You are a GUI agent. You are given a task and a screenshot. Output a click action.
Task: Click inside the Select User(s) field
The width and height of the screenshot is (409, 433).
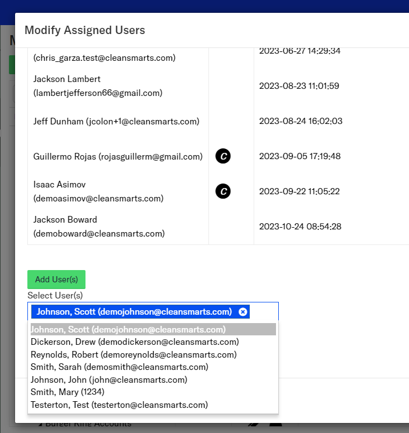click(263, 312)
